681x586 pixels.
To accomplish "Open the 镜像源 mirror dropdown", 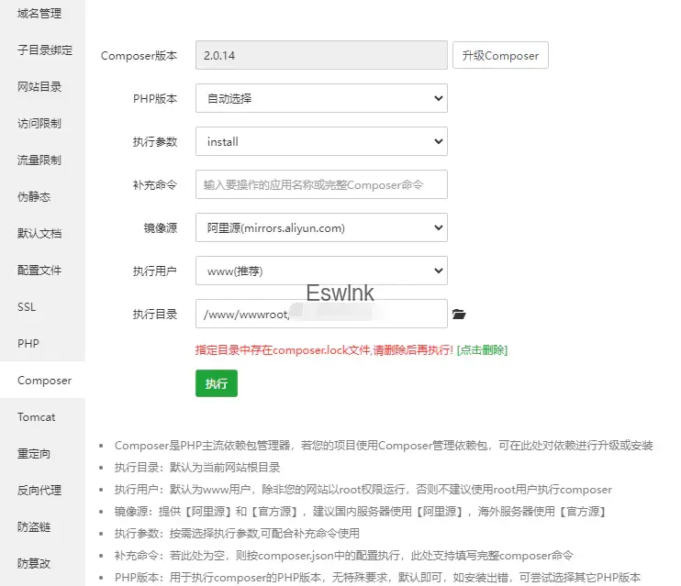I will (x=320, y=228).
